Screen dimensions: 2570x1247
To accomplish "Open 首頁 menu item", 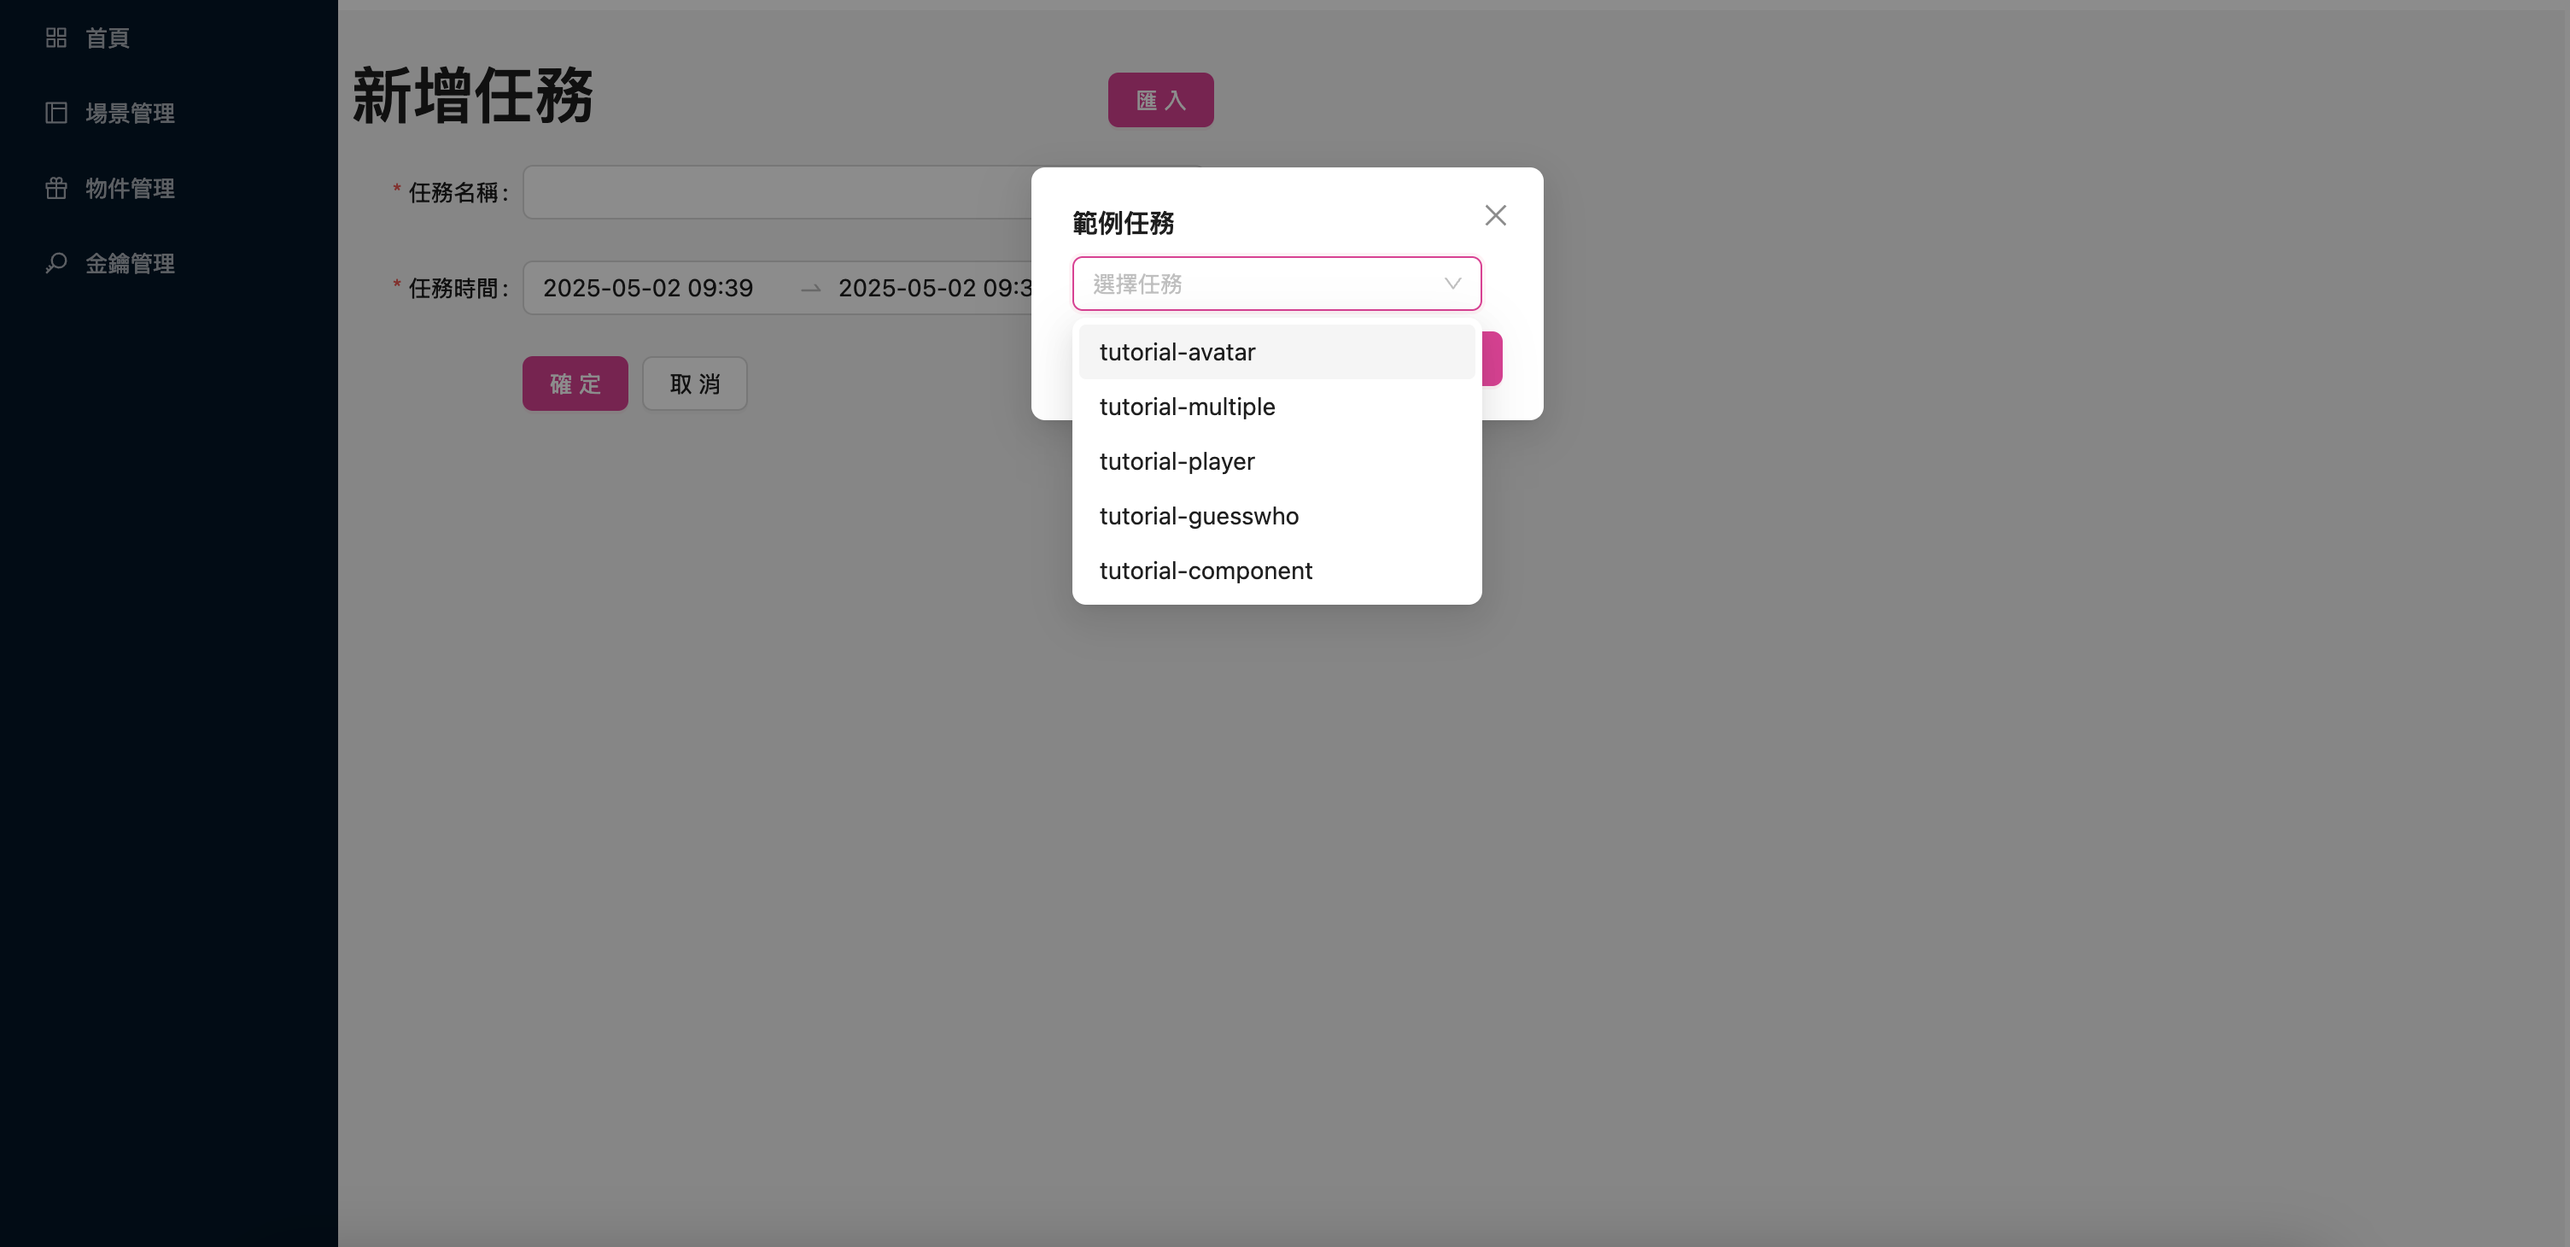I will tap(108, 38).
